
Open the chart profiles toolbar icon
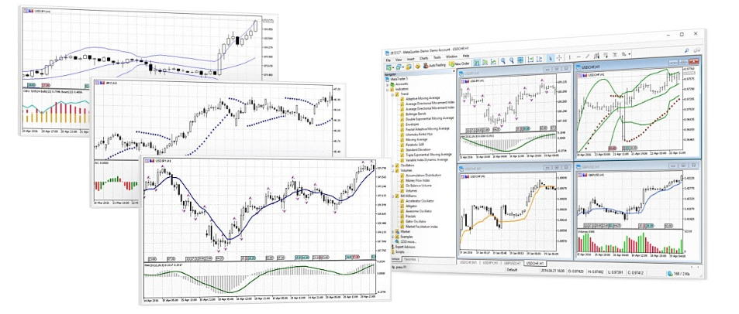click(399, 67)
